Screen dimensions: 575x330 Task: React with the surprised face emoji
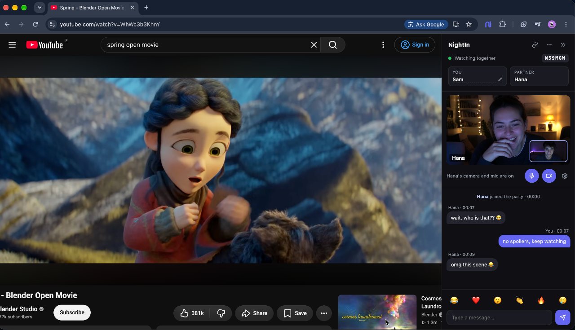[498, 300]
